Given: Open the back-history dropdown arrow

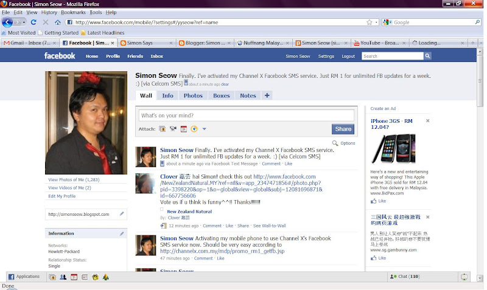Looking at the screenshot, I should point(24,22).
